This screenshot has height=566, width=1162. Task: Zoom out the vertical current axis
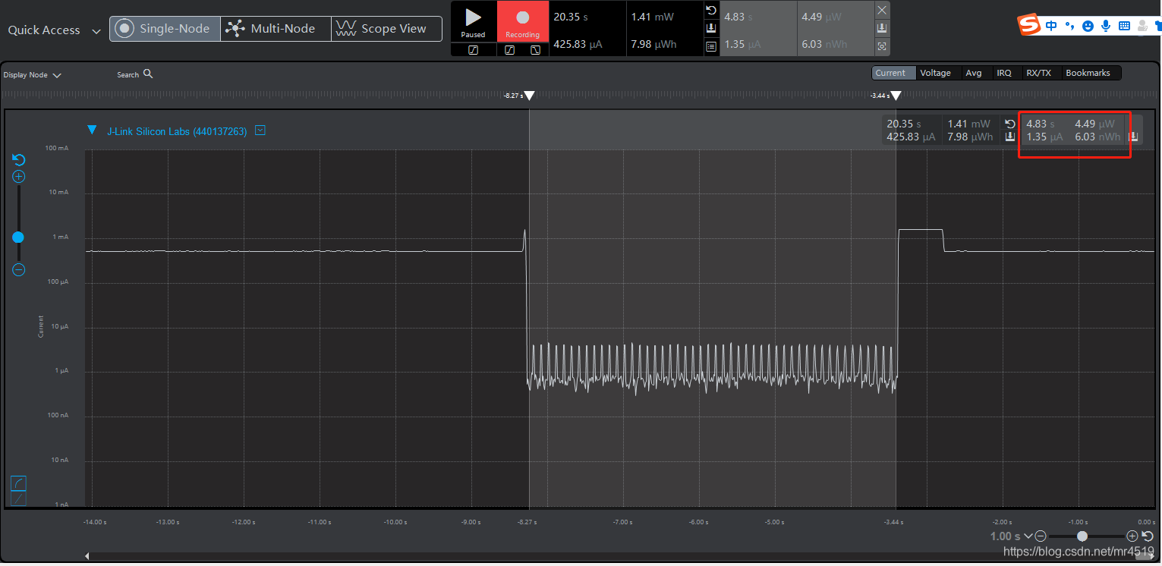(x=19, y=269)
